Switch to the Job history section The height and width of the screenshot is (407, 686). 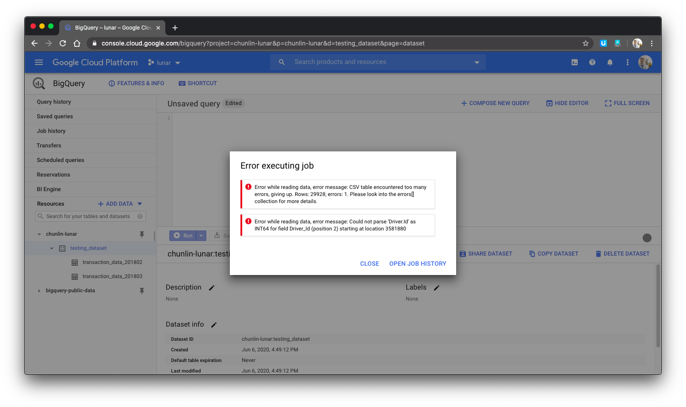[51, 131]
